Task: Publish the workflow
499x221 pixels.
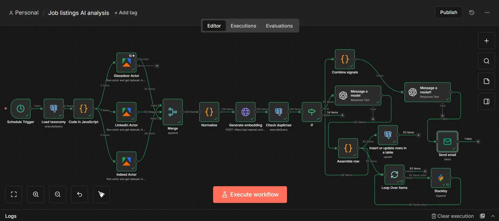Action: point(449,12)
